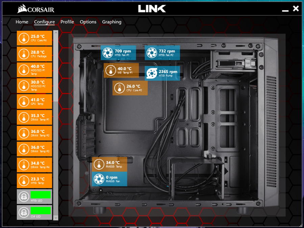
Task: Click the HDD/SSD #2 Temp thermometer icon
Action: pyautogui.click(x=24, y=86)
